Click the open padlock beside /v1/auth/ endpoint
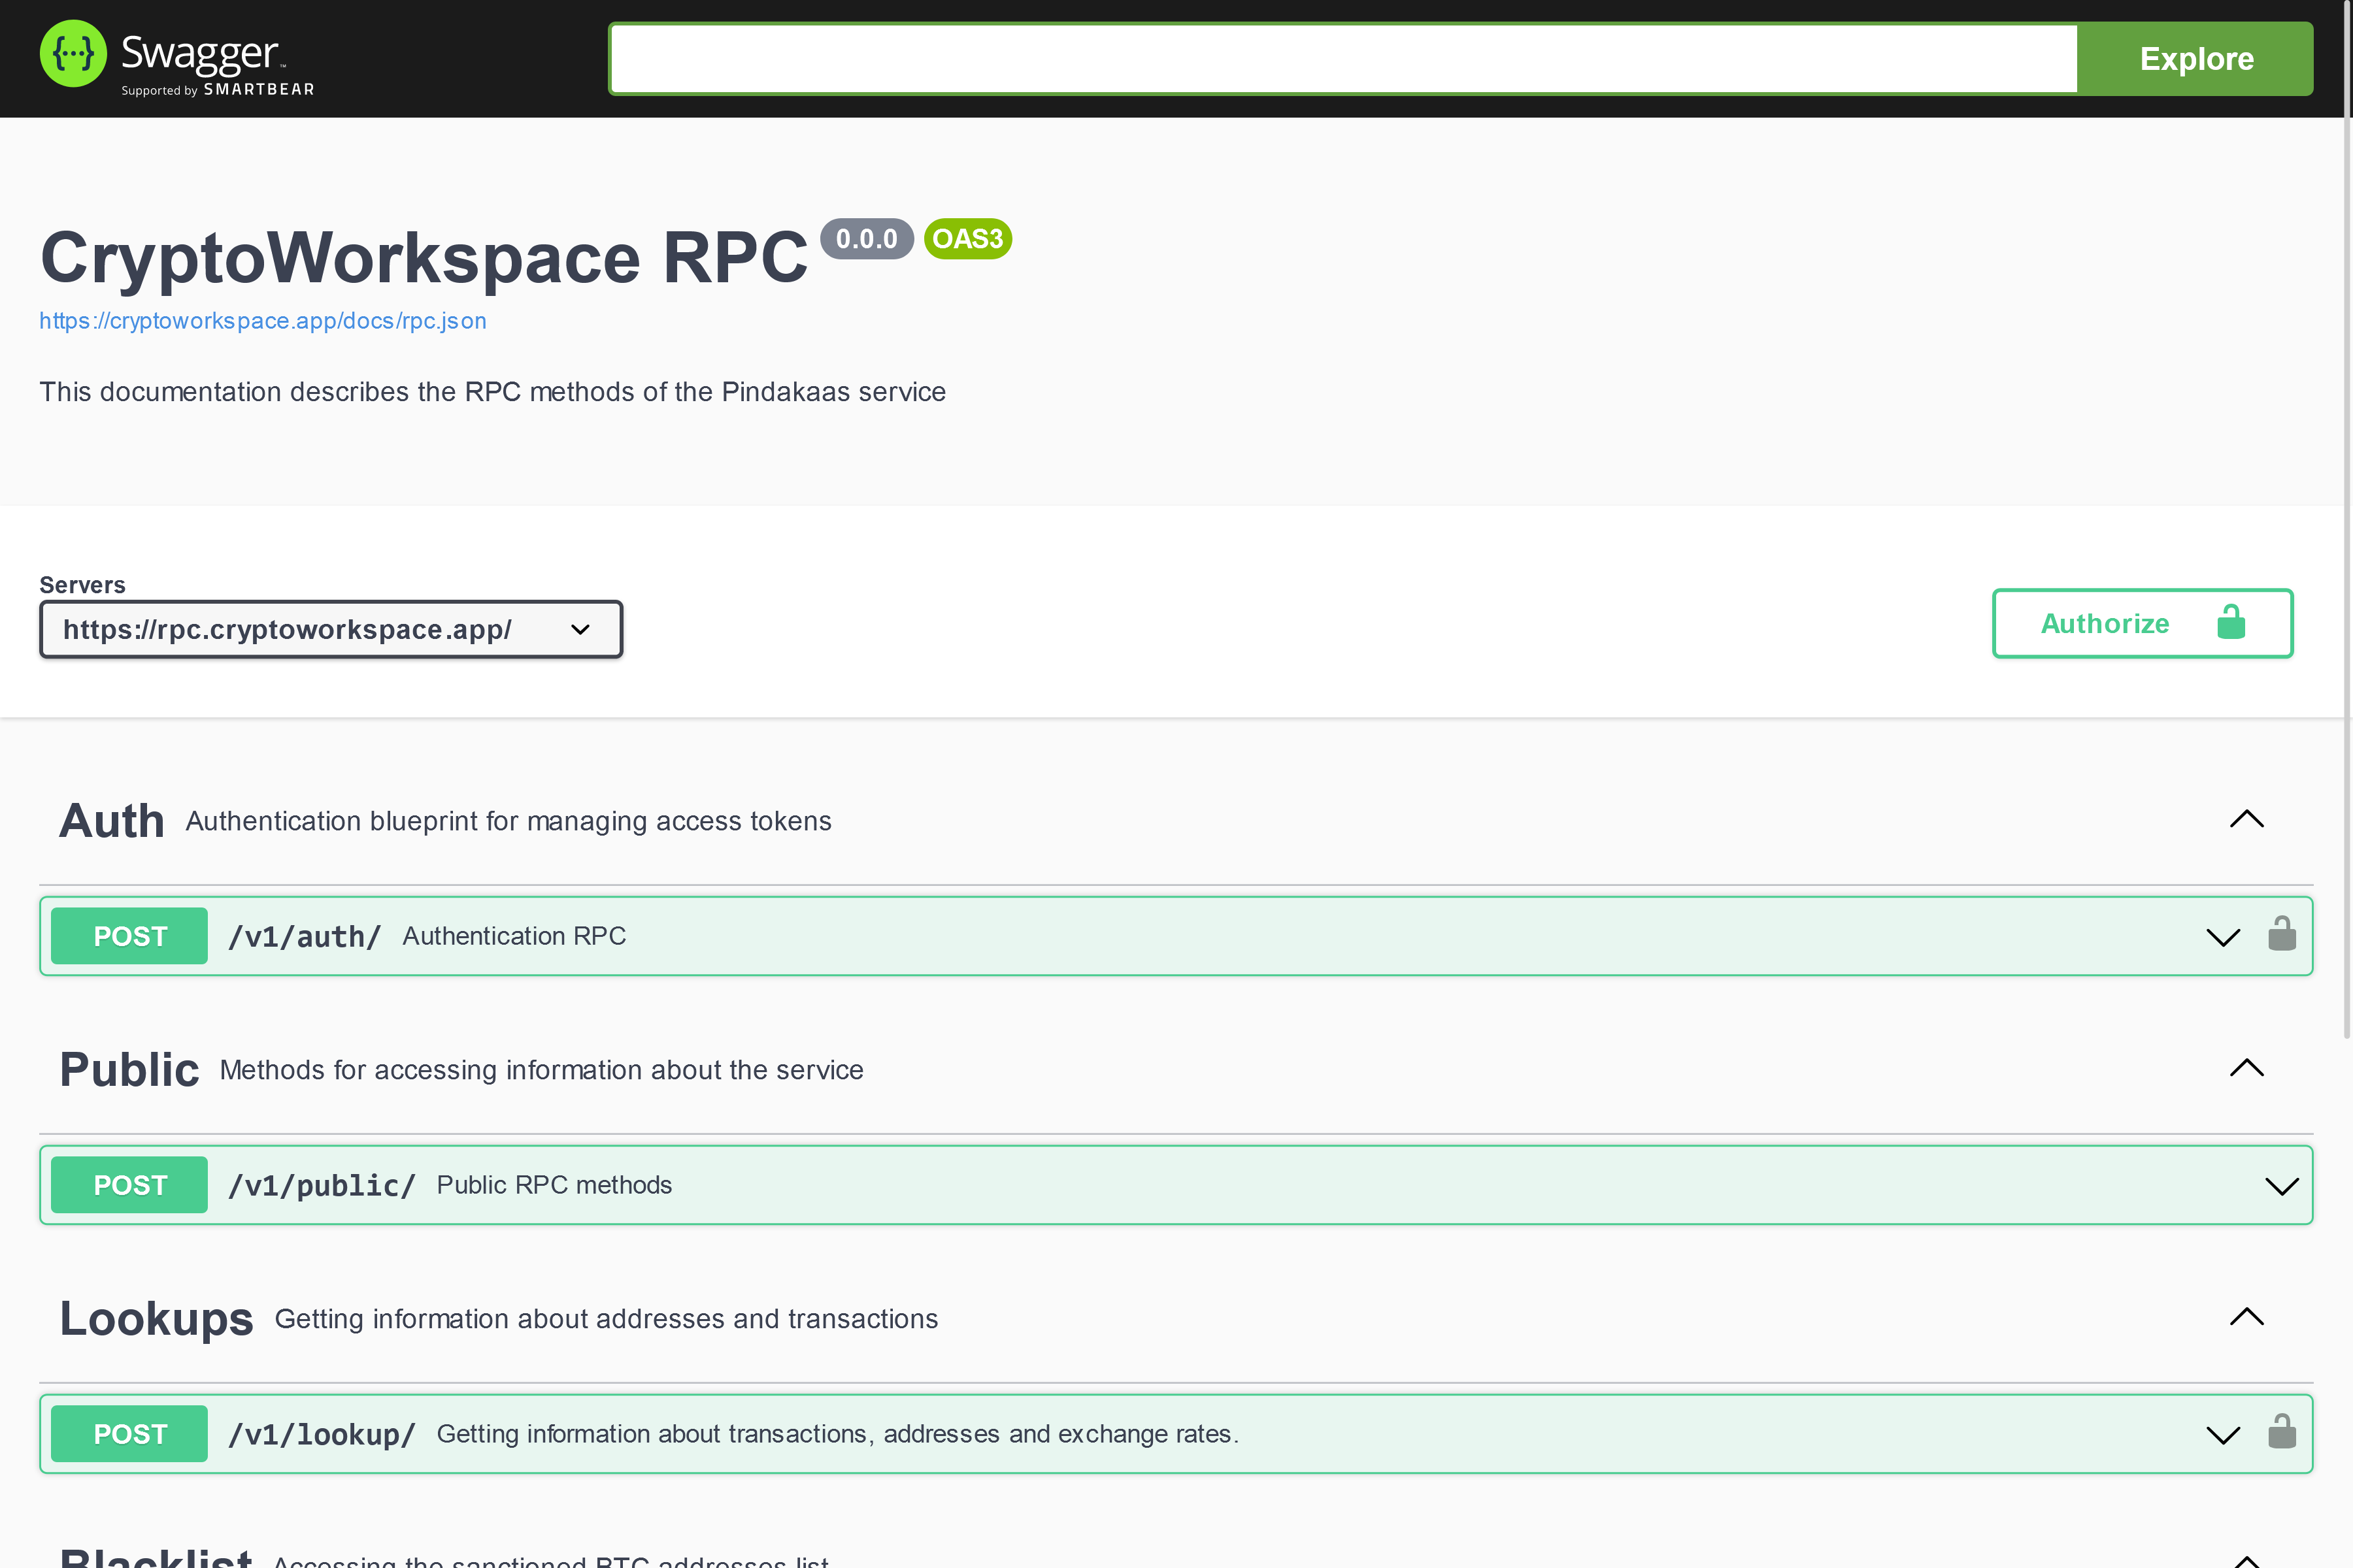 coord(2282,932)
